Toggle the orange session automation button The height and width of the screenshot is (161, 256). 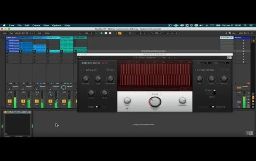[x=120, y=33]
